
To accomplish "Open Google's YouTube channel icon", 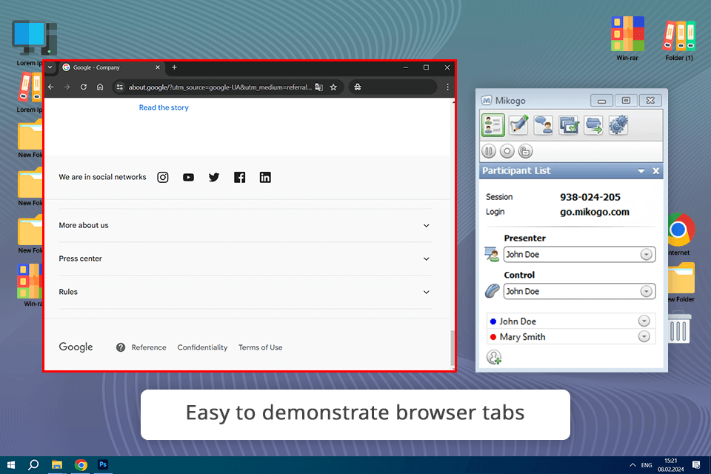I will pyautogui.click(x=188, y=177).
